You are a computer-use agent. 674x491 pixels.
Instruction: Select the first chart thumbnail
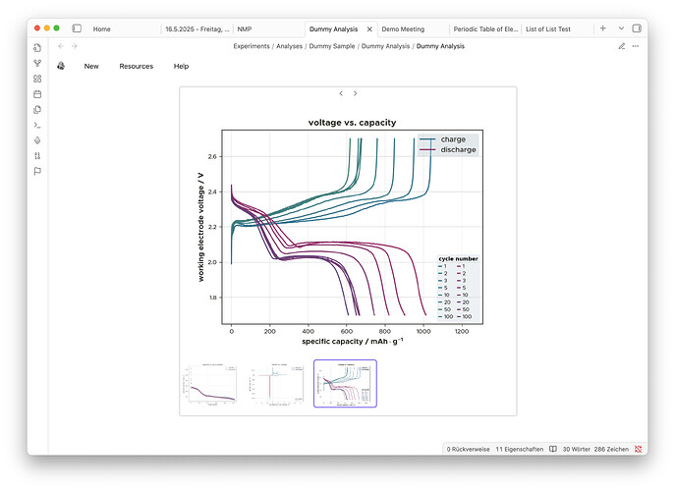click(210, 384)
